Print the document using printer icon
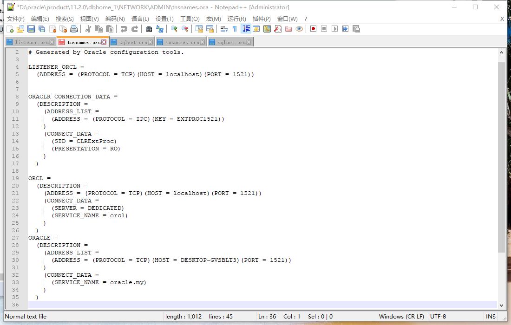511x325 pixels. coord(74,29)
